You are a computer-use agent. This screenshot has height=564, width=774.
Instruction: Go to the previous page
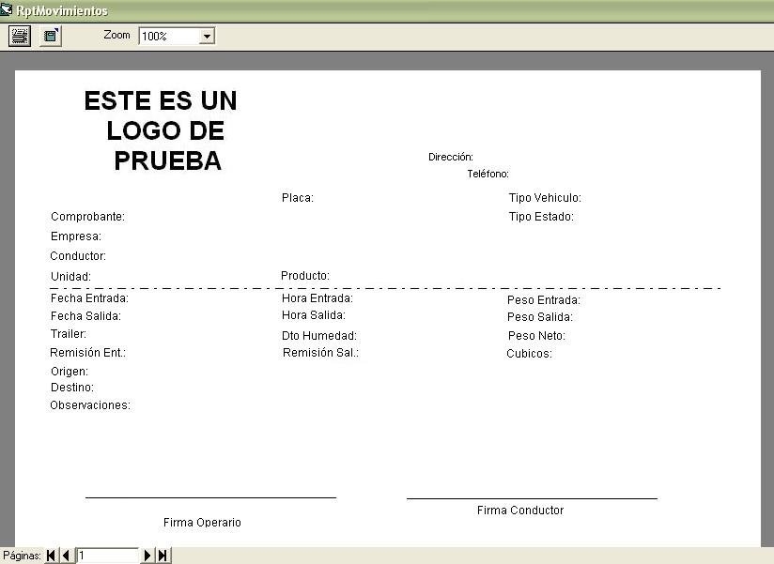66,556
